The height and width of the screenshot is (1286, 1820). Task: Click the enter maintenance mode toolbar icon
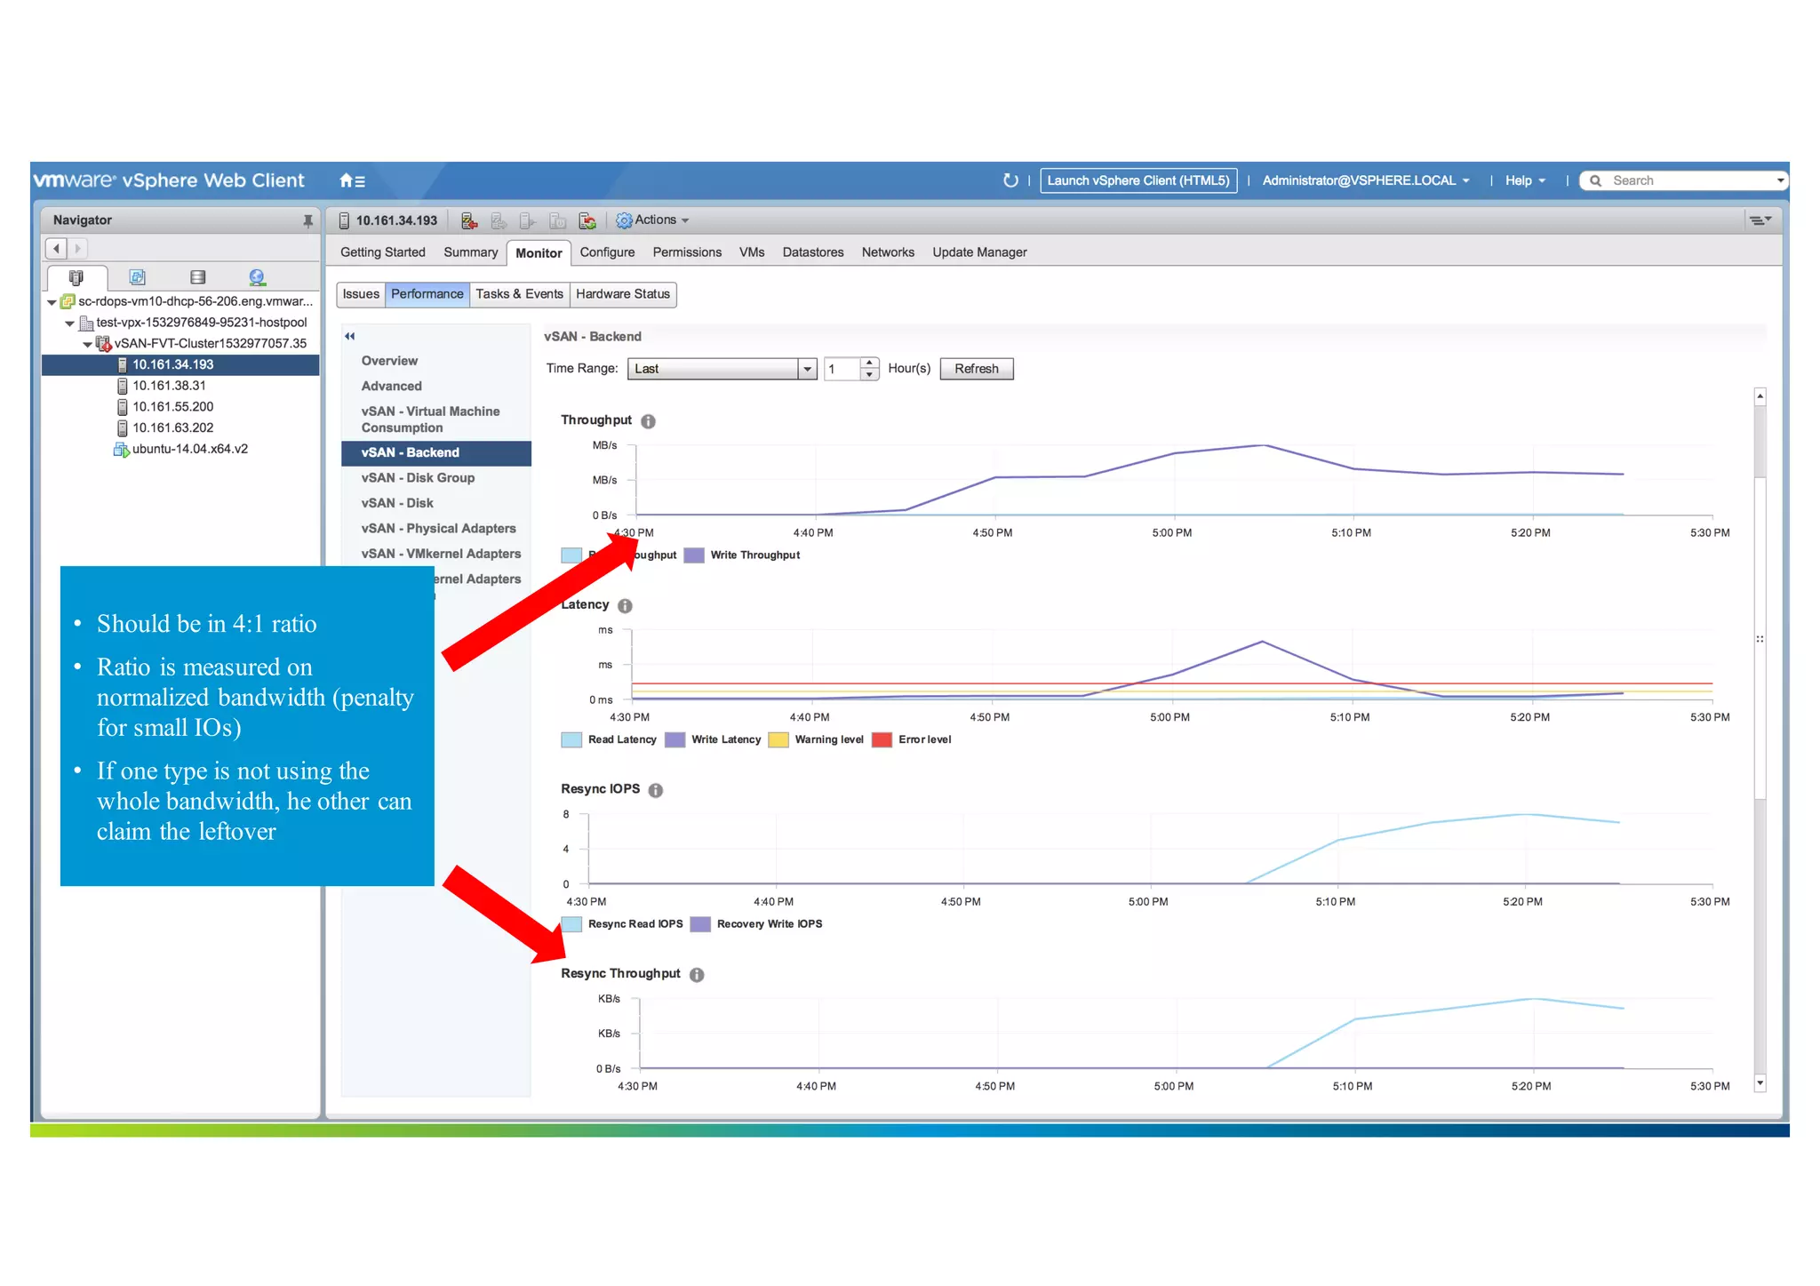click(469, 220)
